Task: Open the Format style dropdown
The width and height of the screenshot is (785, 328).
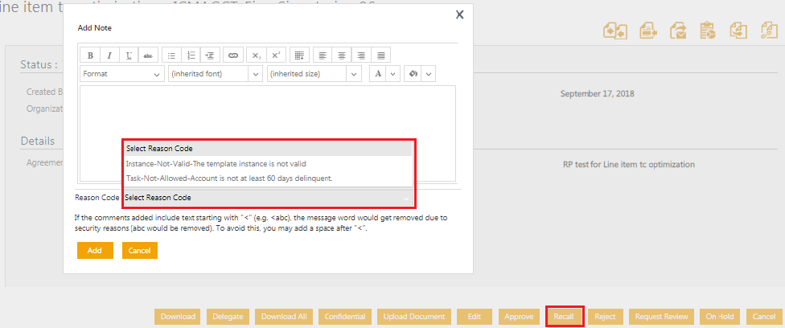Action: [122, 74]
